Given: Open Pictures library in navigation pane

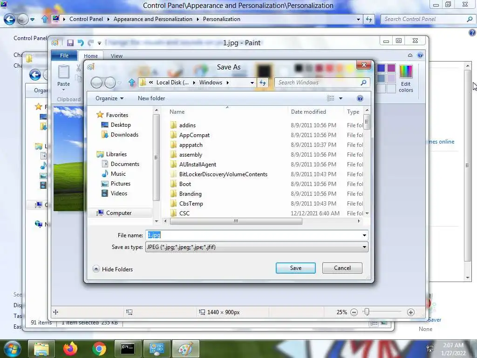Looking at the screenshot, I should [121, 184].
